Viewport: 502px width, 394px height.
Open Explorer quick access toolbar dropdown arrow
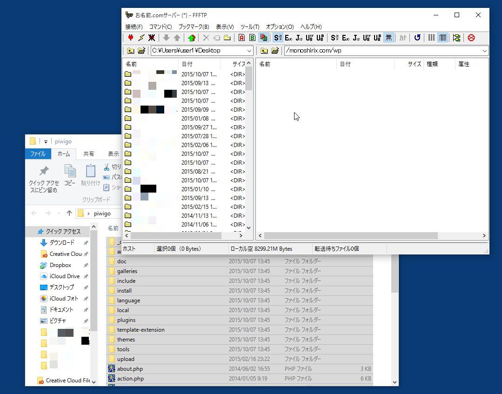(x=46, y=141)
